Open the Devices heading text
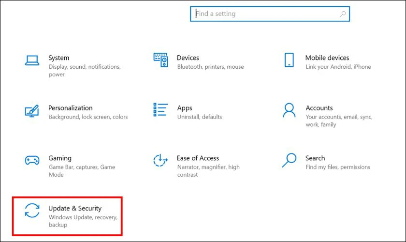This screenshot has height=242, width=406. [x=188, y=58]
